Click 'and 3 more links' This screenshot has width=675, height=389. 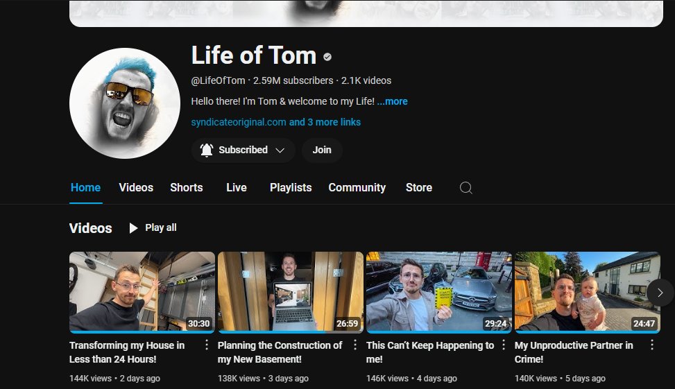pos(325,122)
